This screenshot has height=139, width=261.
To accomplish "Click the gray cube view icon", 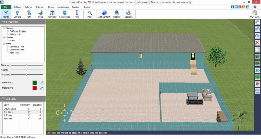I will tap(257, 56).
